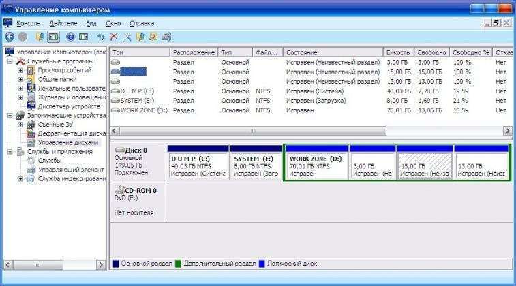The height and width of the screenshot is (286, 516).
Task: Select the 3,00 ГБ partition block
Action: click(373, 162)
